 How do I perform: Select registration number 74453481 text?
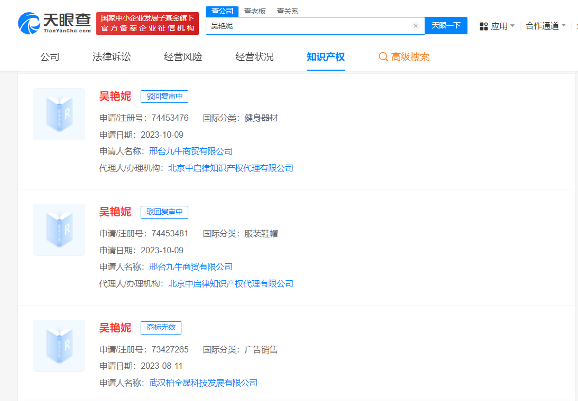(x=170, y=234)
